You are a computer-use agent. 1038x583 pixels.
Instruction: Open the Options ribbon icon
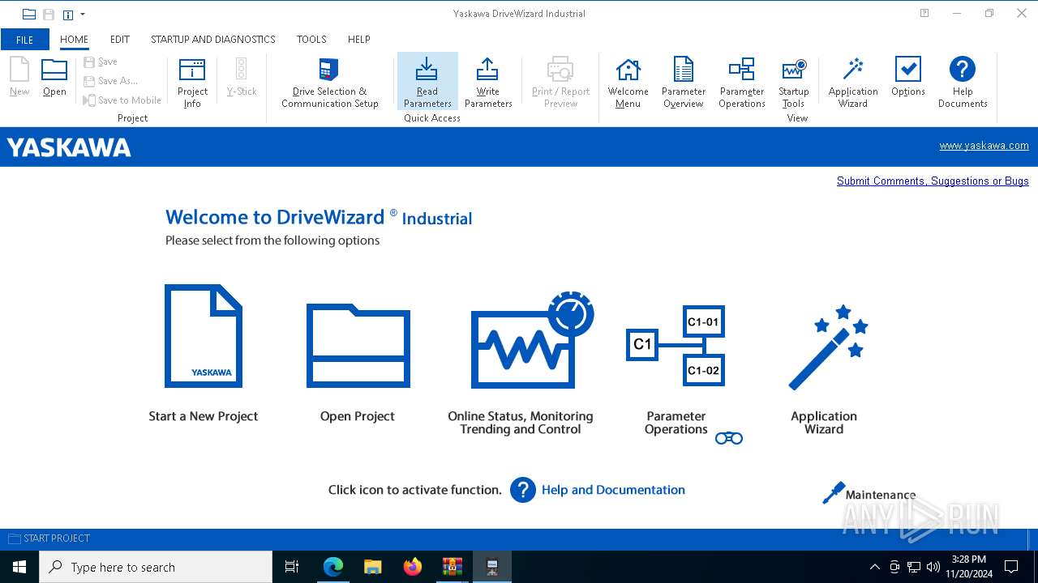908,77
